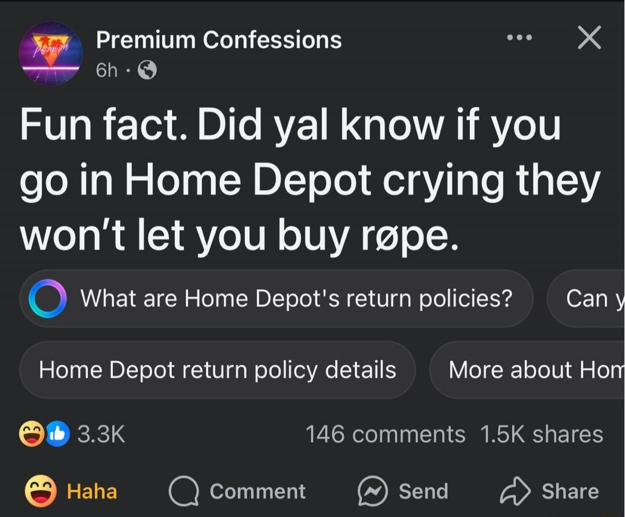Screen dimensions: 625x517
Task: Open the three-dot post options menu
Action: 519,38
